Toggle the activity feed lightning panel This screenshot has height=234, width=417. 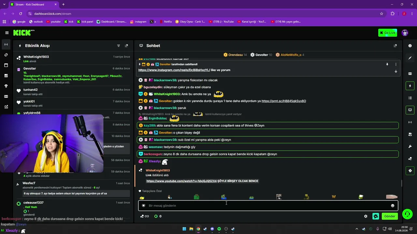[410, 86]
